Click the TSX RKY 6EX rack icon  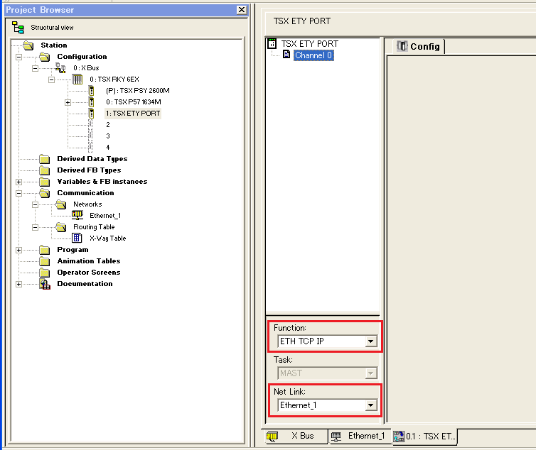[77, 79]
